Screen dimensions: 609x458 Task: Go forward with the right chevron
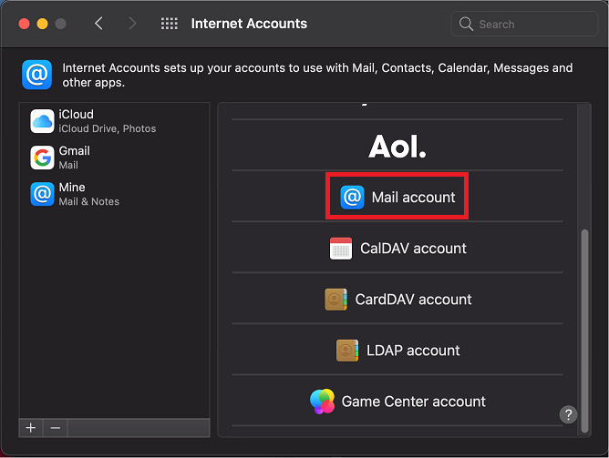tap(132, 24)
